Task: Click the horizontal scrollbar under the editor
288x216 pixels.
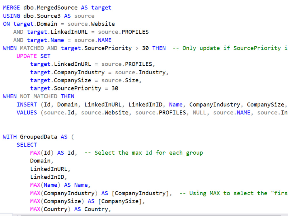Action: tap(151, 215)
